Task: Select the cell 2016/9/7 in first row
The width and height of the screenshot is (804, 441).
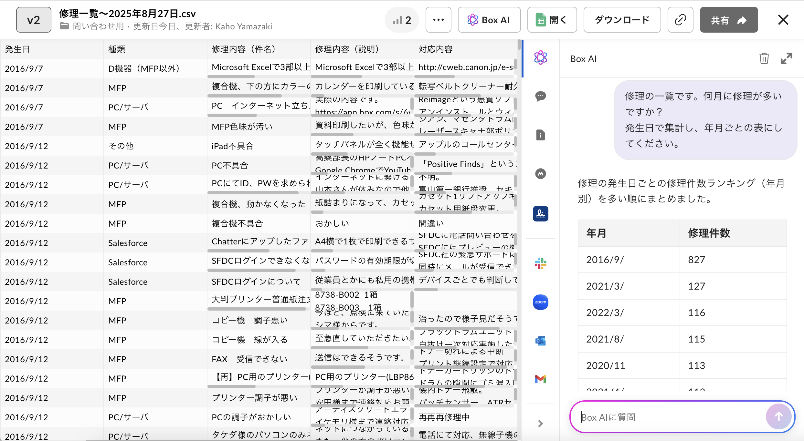Action: 52,68
